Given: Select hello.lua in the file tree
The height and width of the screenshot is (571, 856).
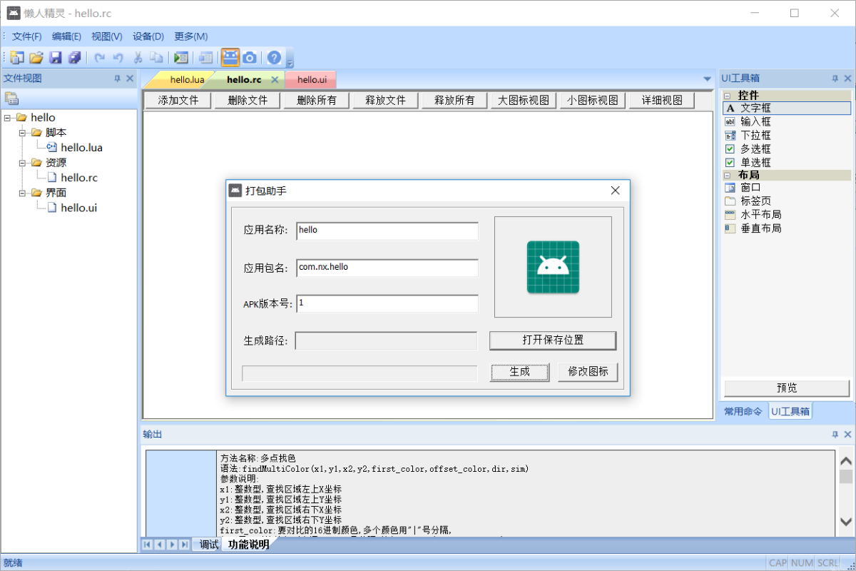Looking at the screenshot, I should pos(81,148).
